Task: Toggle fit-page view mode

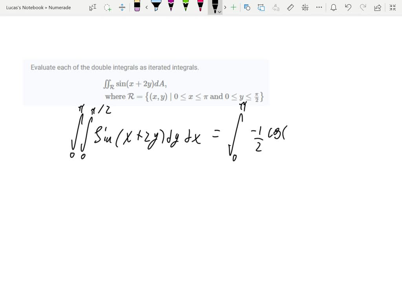Action: (x=393, y=7)
